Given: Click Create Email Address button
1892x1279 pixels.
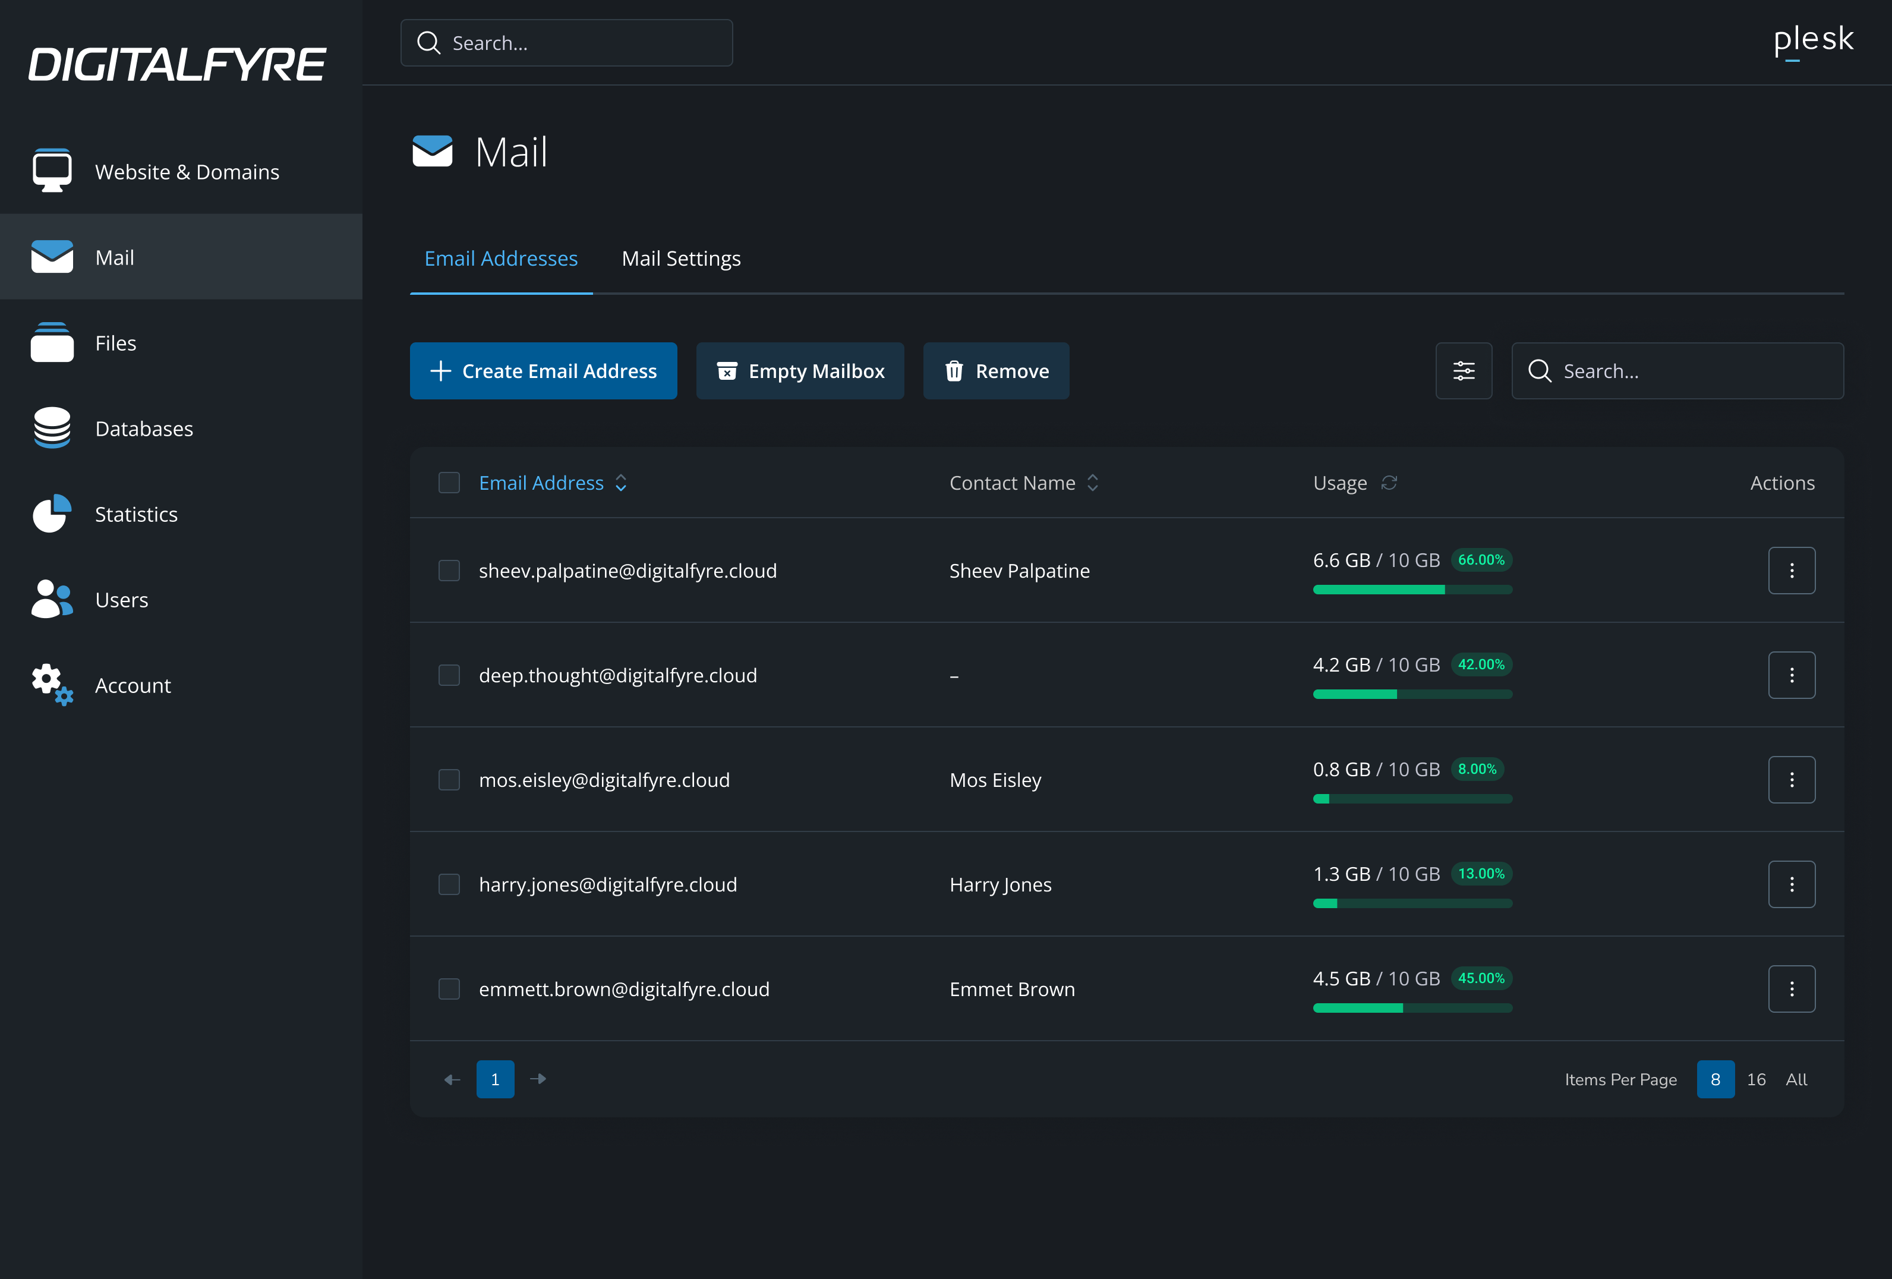Looking at the screenshot, I should tap(543, 371).
